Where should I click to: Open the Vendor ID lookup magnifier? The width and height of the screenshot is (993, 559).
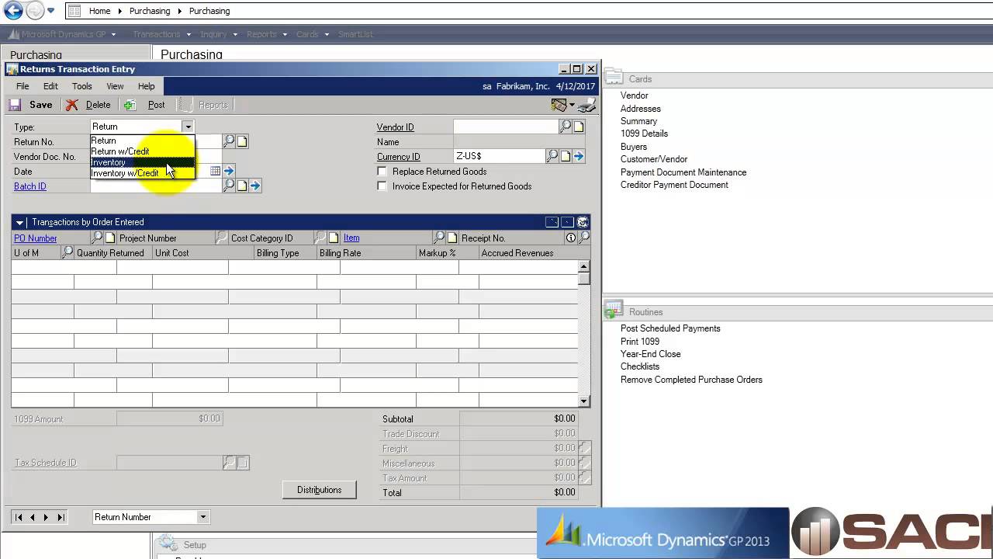[x=566, y=127]
